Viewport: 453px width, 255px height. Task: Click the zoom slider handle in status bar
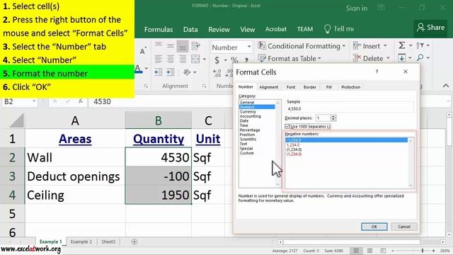pos(423,251)
